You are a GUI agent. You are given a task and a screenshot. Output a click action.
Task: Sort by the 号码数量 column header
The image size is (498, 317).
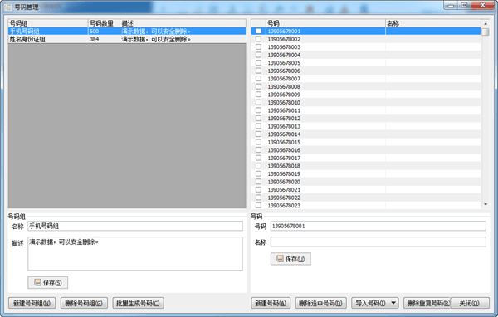[x=104, y=23]
